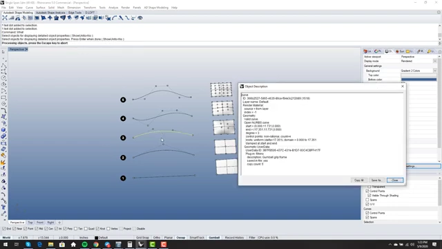Click Save As in Object Description dialog
442x249 pixels.
click(x=376, y=180)
